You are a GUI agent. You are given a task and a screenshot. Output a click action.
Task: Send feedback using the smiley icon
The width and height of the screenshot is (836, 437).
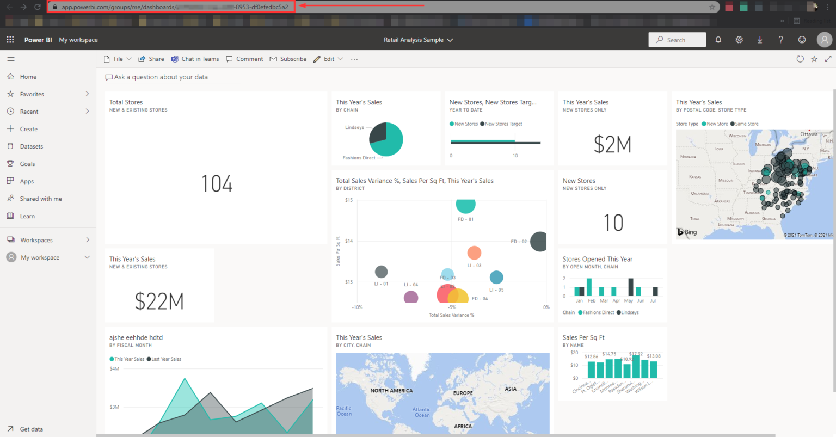coord(802,39)
